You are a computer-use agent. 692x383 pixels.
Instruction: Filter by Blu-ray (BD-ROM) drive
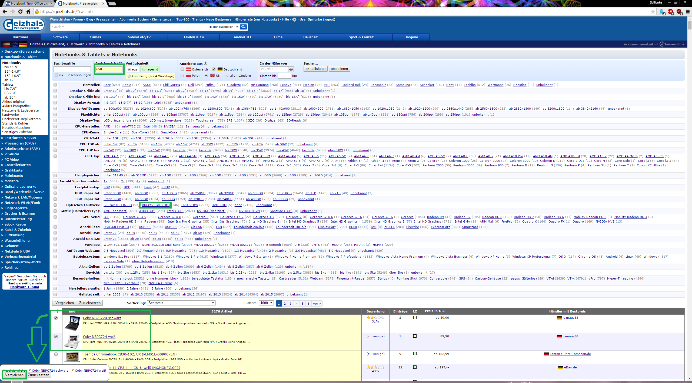[156, 205]
